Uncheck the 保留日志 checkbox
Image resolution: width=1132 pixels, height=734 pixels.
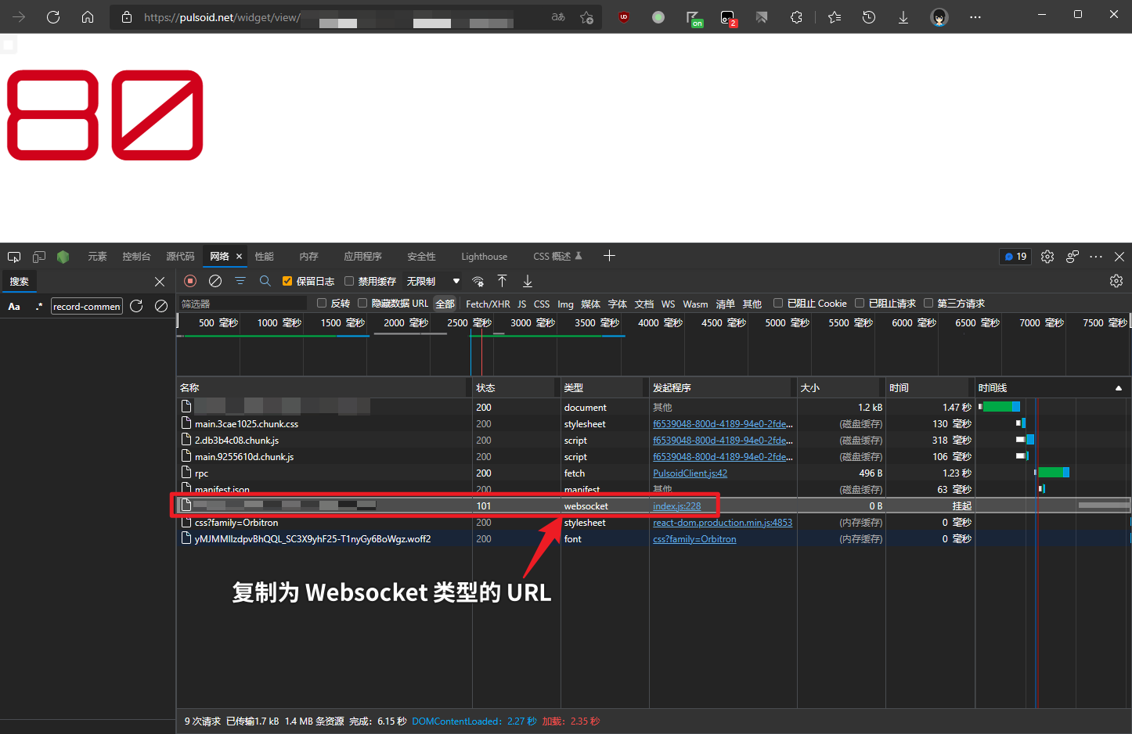point(287,281)
